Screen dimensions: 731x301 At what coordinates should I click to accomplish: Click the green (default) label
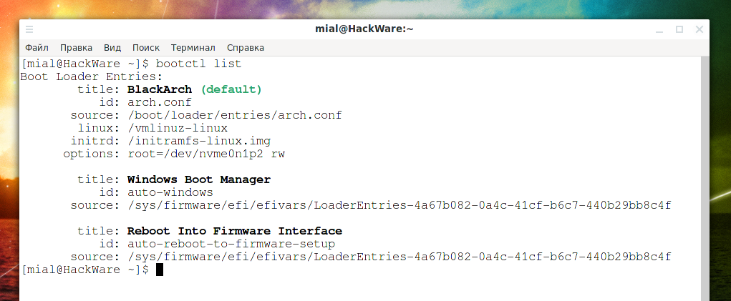pyautogui.click(x=231, y=89)
